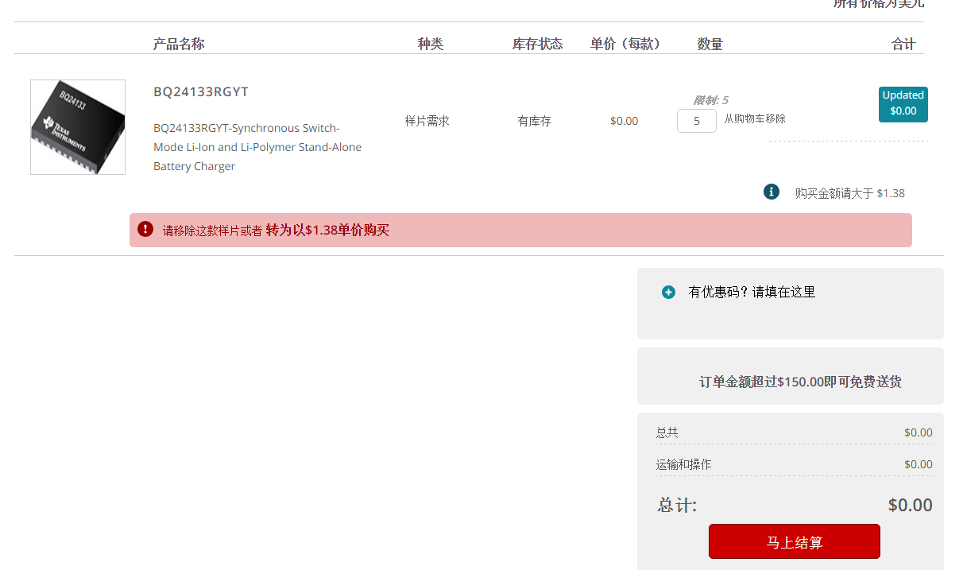Click the 订单金额超过$150.00即可免费送货 notice

click(800, 382)
